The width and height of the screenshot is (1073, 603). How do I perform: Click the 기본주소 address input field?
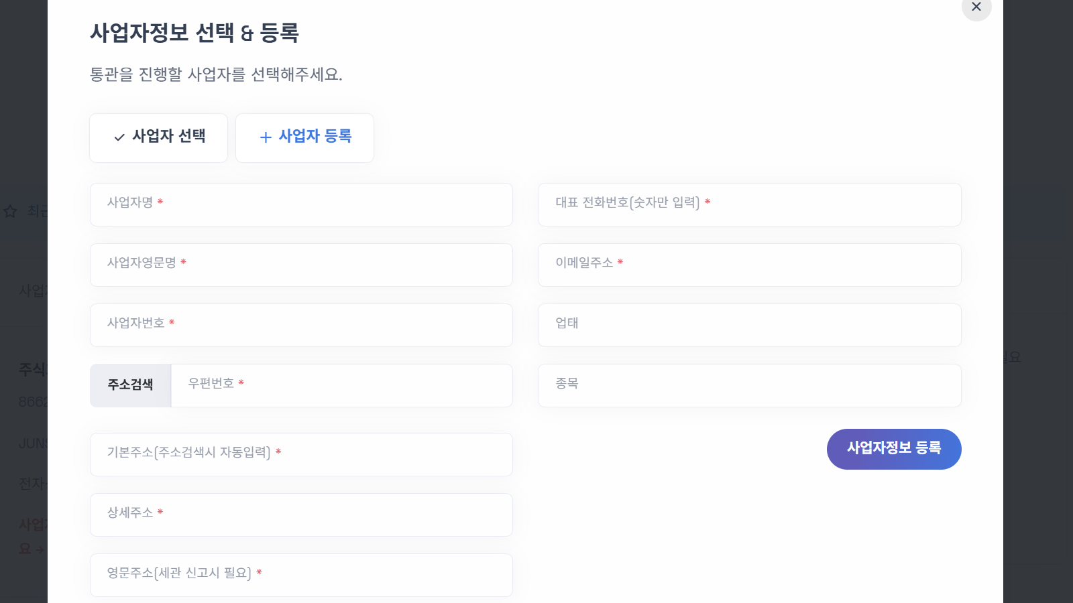pos(301,454)
